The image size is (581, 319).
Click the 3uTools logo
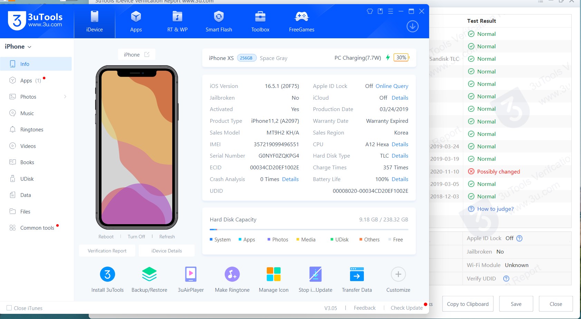[x=35, y=20]
